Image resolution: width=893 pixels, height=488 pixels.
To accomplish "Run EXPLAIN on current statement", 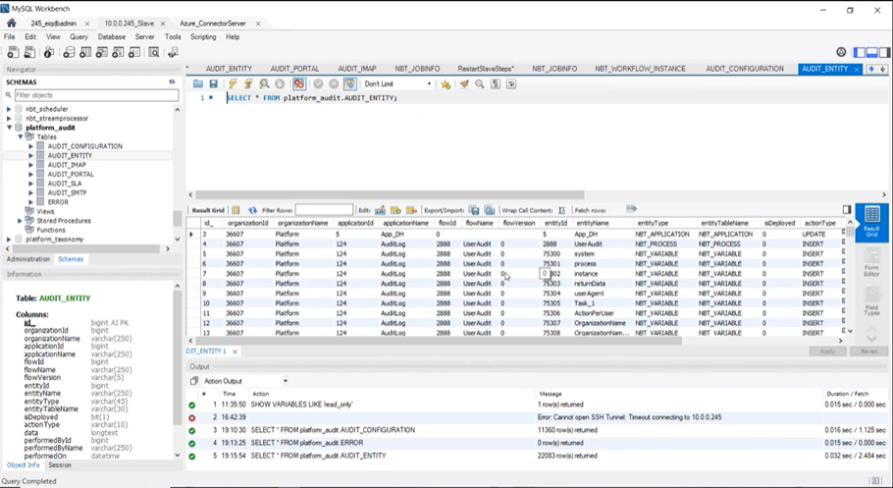I will click(x=264, y=83).
